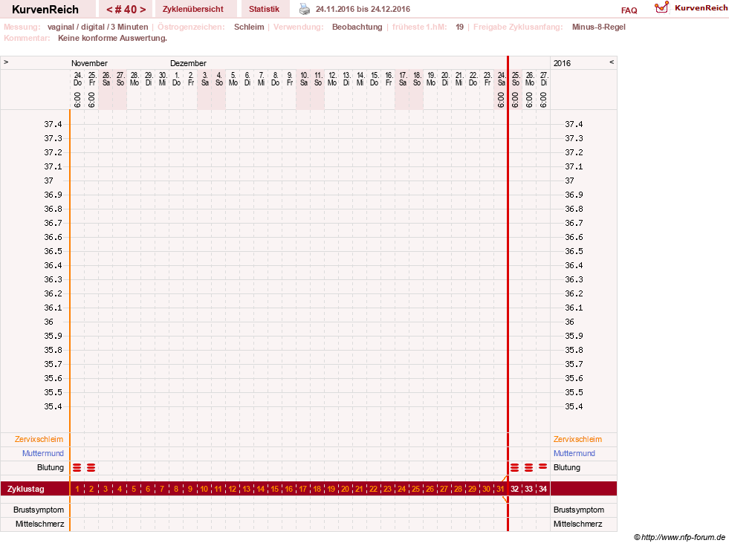This screenshot has width=729, height=546.
Task: Click the 6:00 time under 25. Fr
Action: pyautogui.click(x=91, y=100)
